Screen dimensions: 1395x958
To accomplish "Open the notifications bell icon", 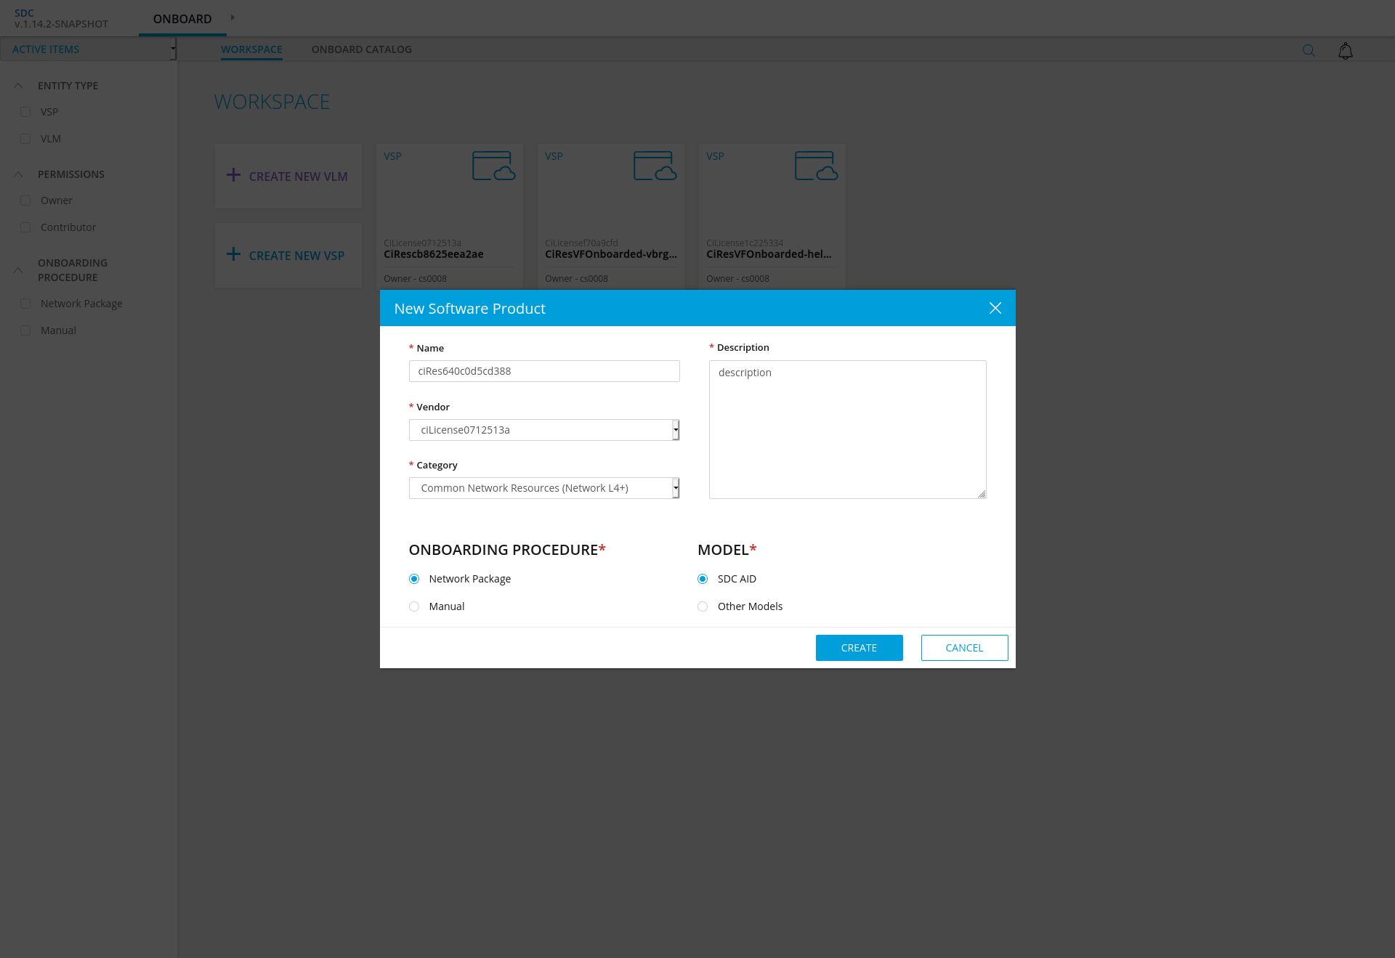I will 1345,51.
